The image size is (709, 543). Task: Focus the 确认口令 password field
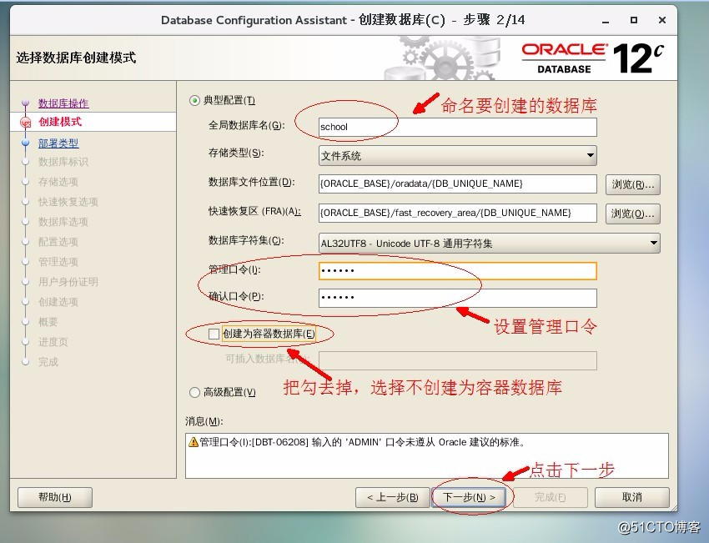pyautogui.click(x=458, y=298)
